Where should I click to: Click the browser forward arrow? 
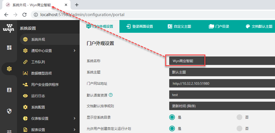point(15,15)
